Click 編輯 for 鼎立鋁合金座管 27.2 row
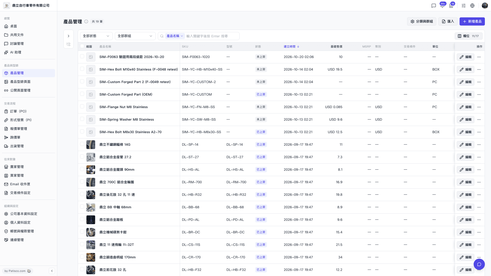Image resolution: width=491 pixels, height=276 pixels. (x=465, y=157)
